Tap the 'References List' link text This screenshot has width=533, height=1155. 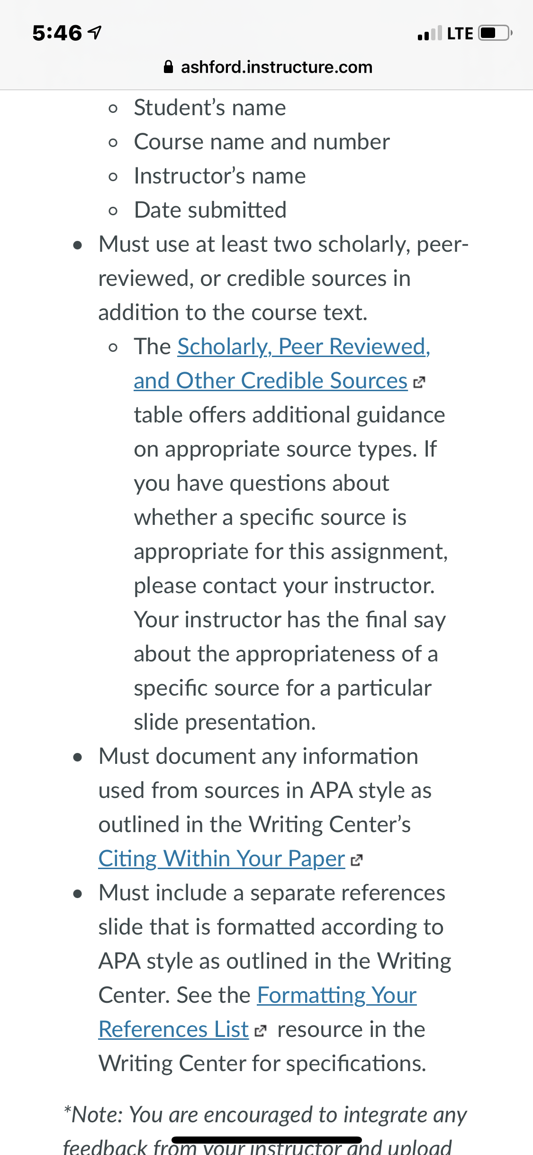(x=173, y=1029)
